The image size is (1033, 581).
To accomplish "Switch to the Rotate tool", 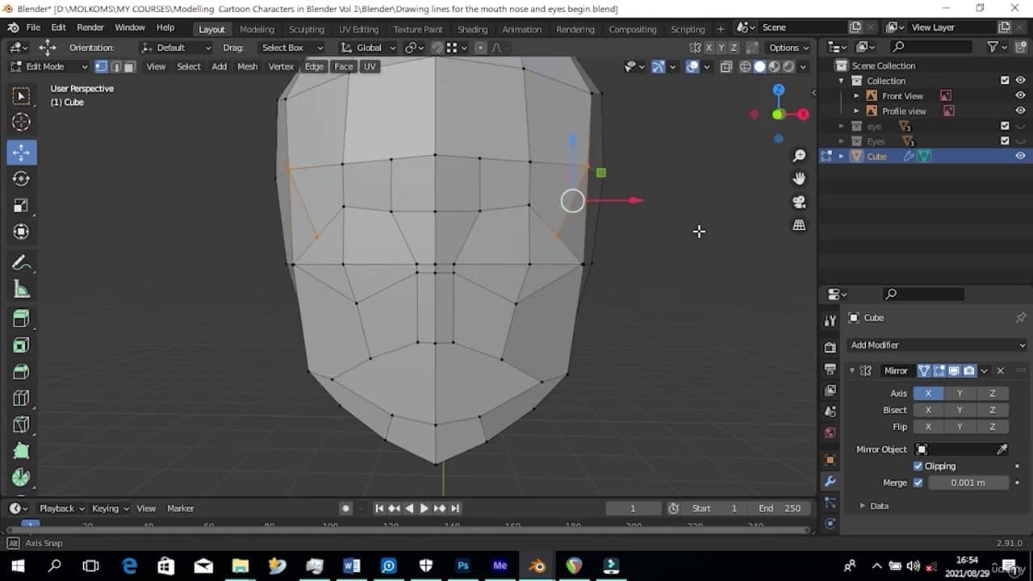I will tap(22, 178).
